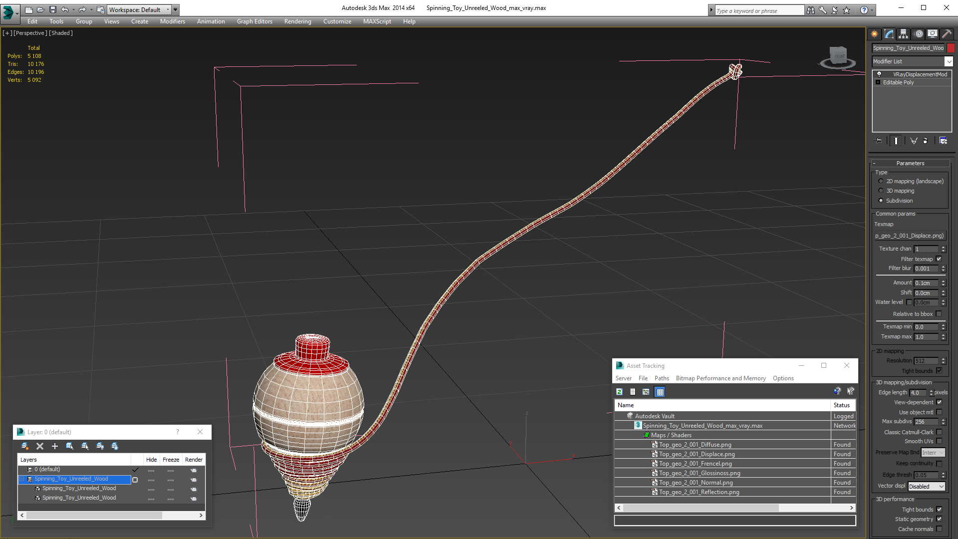
Task: Click the Paths tab in Asset Tracking
Action: 661,378
